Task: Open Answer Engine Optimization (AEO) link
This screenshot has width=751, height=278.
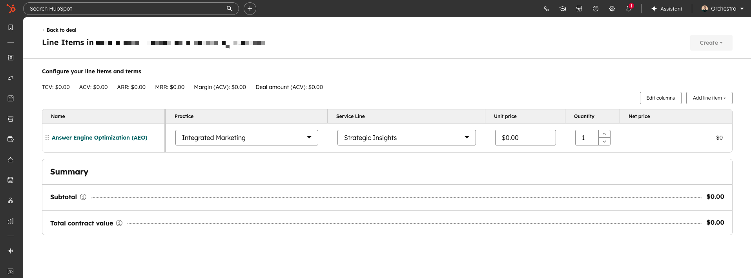Action: (99, 138)
